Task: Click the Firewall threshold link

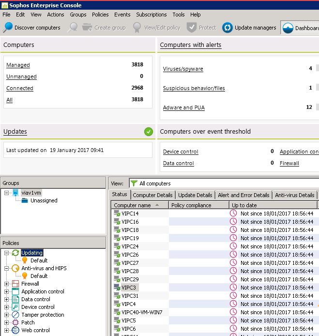Action: [x=289, y=163]
